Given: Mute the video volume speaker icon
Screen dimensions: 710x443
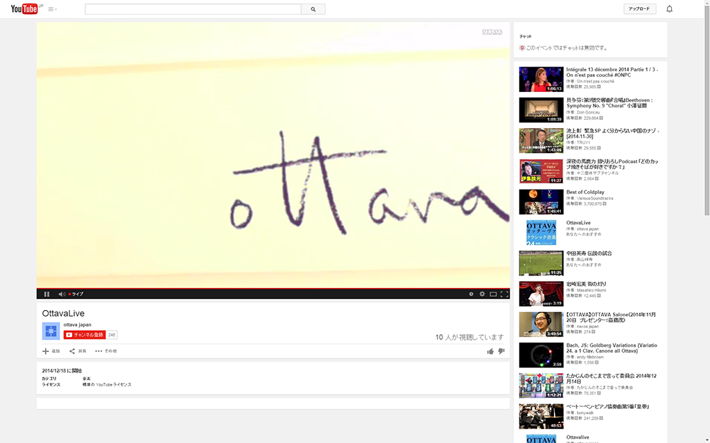Looking at the screenshot, I should coord(61,294).
